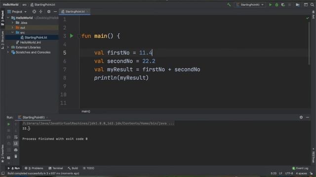Screen dimensions: 316x177
Task: Toggle tool window bars icon in the status bar
Action: 2,174
